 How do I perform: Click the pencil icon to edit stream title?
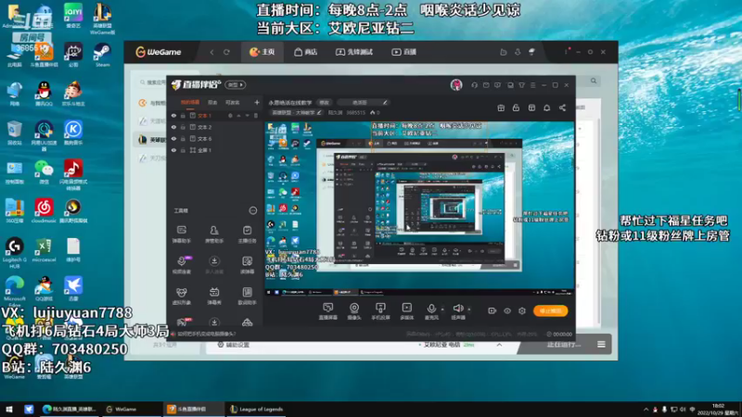(385, 102)
